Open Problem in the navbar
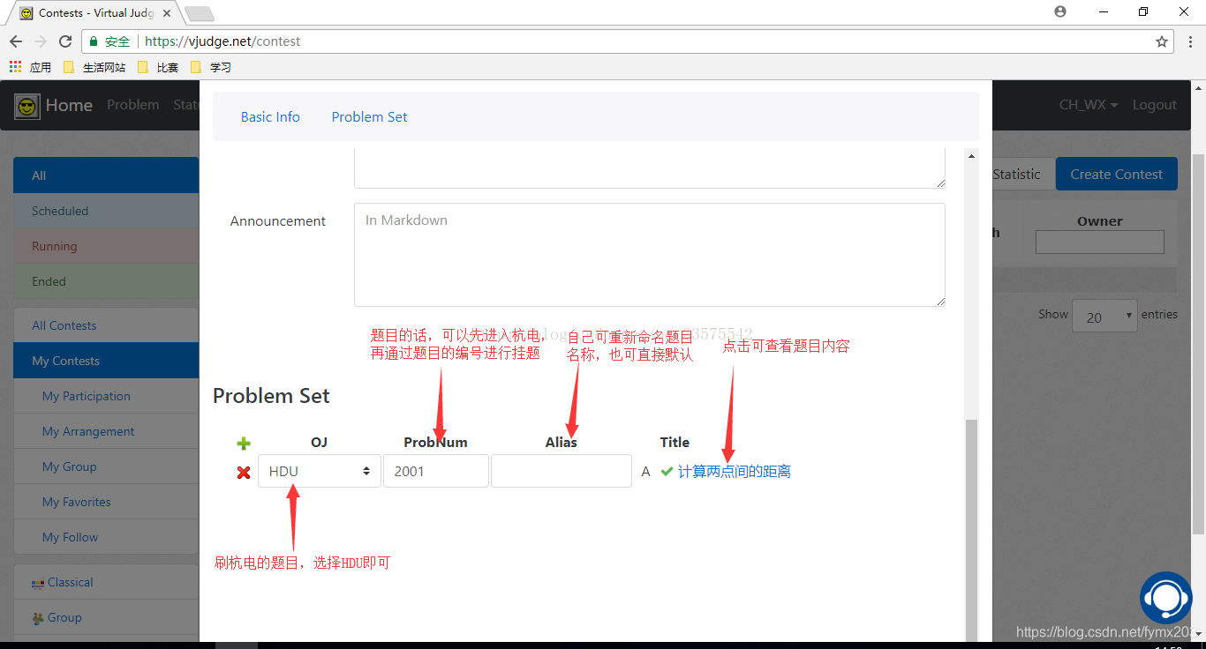Screen dimensions: 1206x649 [133, 105]
